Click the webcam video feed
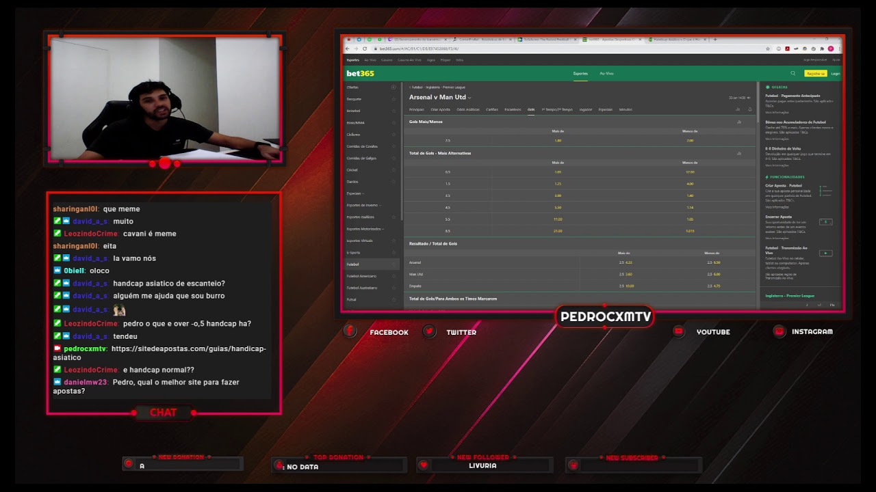 pos(164,98)
